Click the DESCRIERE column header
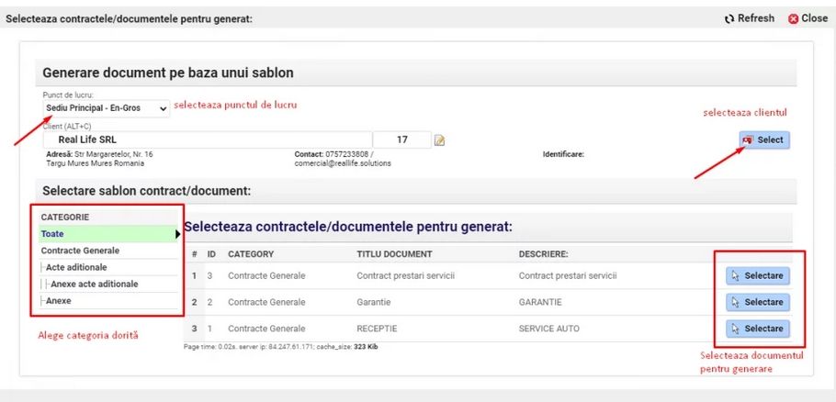 (x=544, y=254)
